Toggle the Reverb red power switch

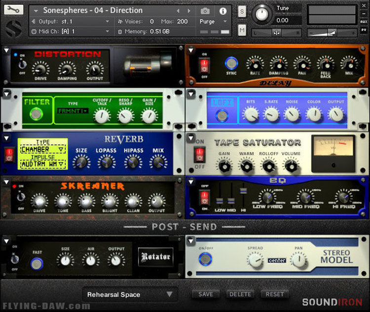pos(9,155)
